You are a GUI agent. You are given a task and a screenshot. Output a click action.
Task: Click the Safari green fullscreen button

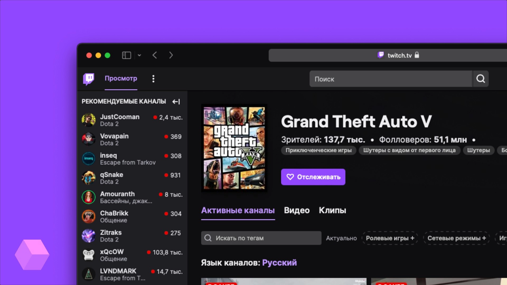(107, 55)
